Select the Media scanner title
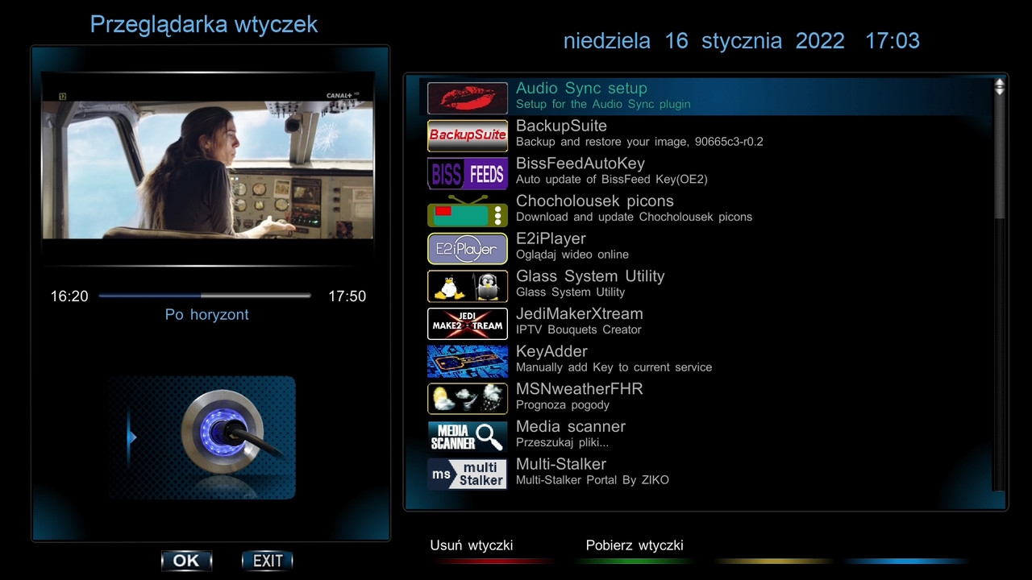 (x=571, y=427)
